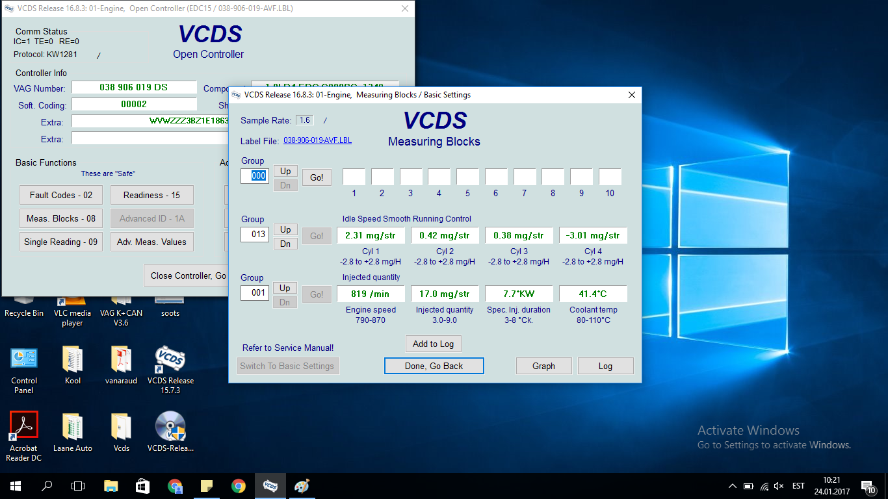Click the muted volume tray icon
The height and width of the screenshot is (499, 888).
click(x=779, y=486)
